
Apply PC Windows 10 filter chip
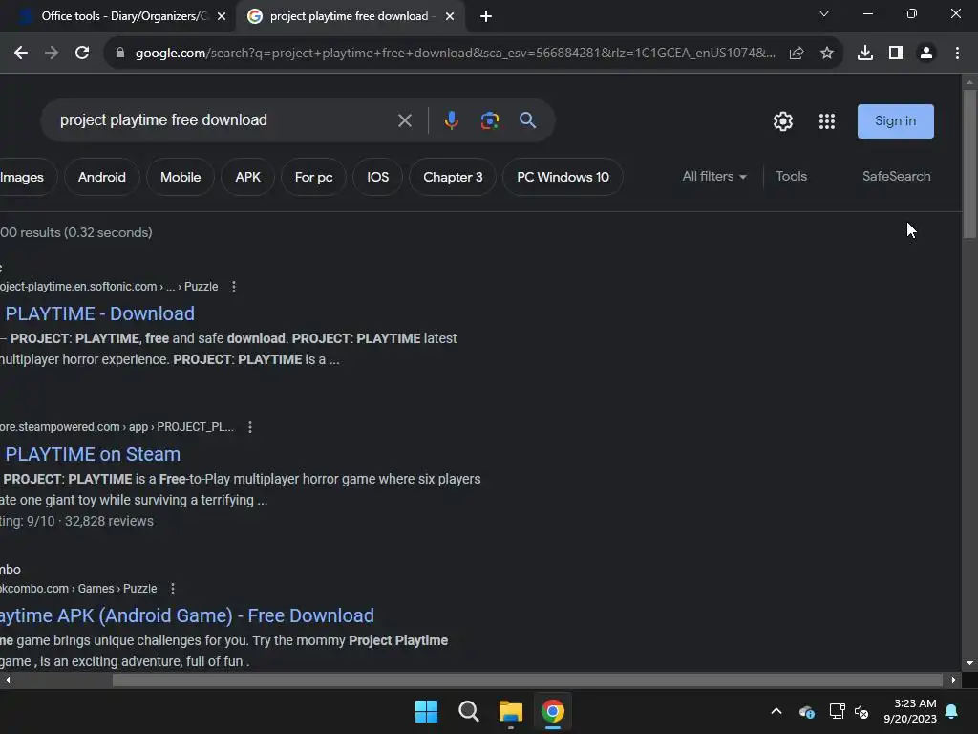[x=563, y=177]
